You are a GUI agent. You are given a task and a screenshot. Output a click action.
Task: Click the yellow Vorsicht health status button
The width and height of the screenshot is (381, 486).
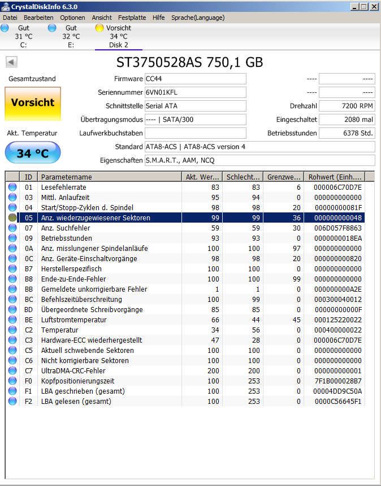(33, 104)
